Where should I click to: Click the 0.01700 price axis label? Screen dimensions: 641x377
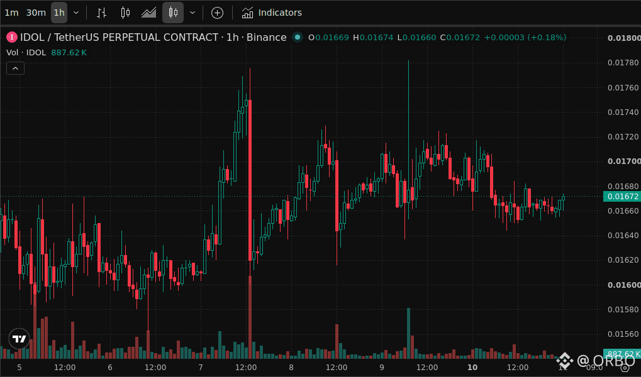(624, 161)
